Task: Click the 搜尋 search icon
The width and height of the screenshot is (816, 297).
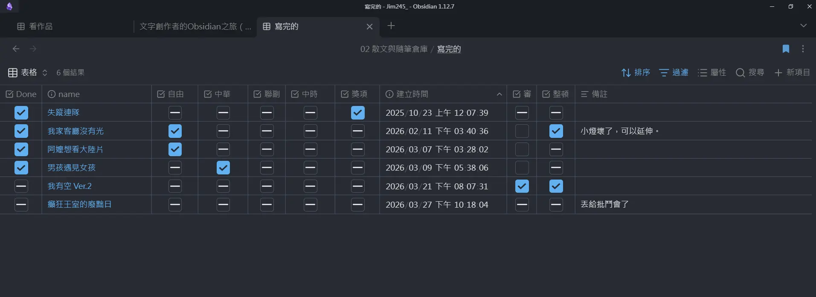Action: [x=740, y=73]
